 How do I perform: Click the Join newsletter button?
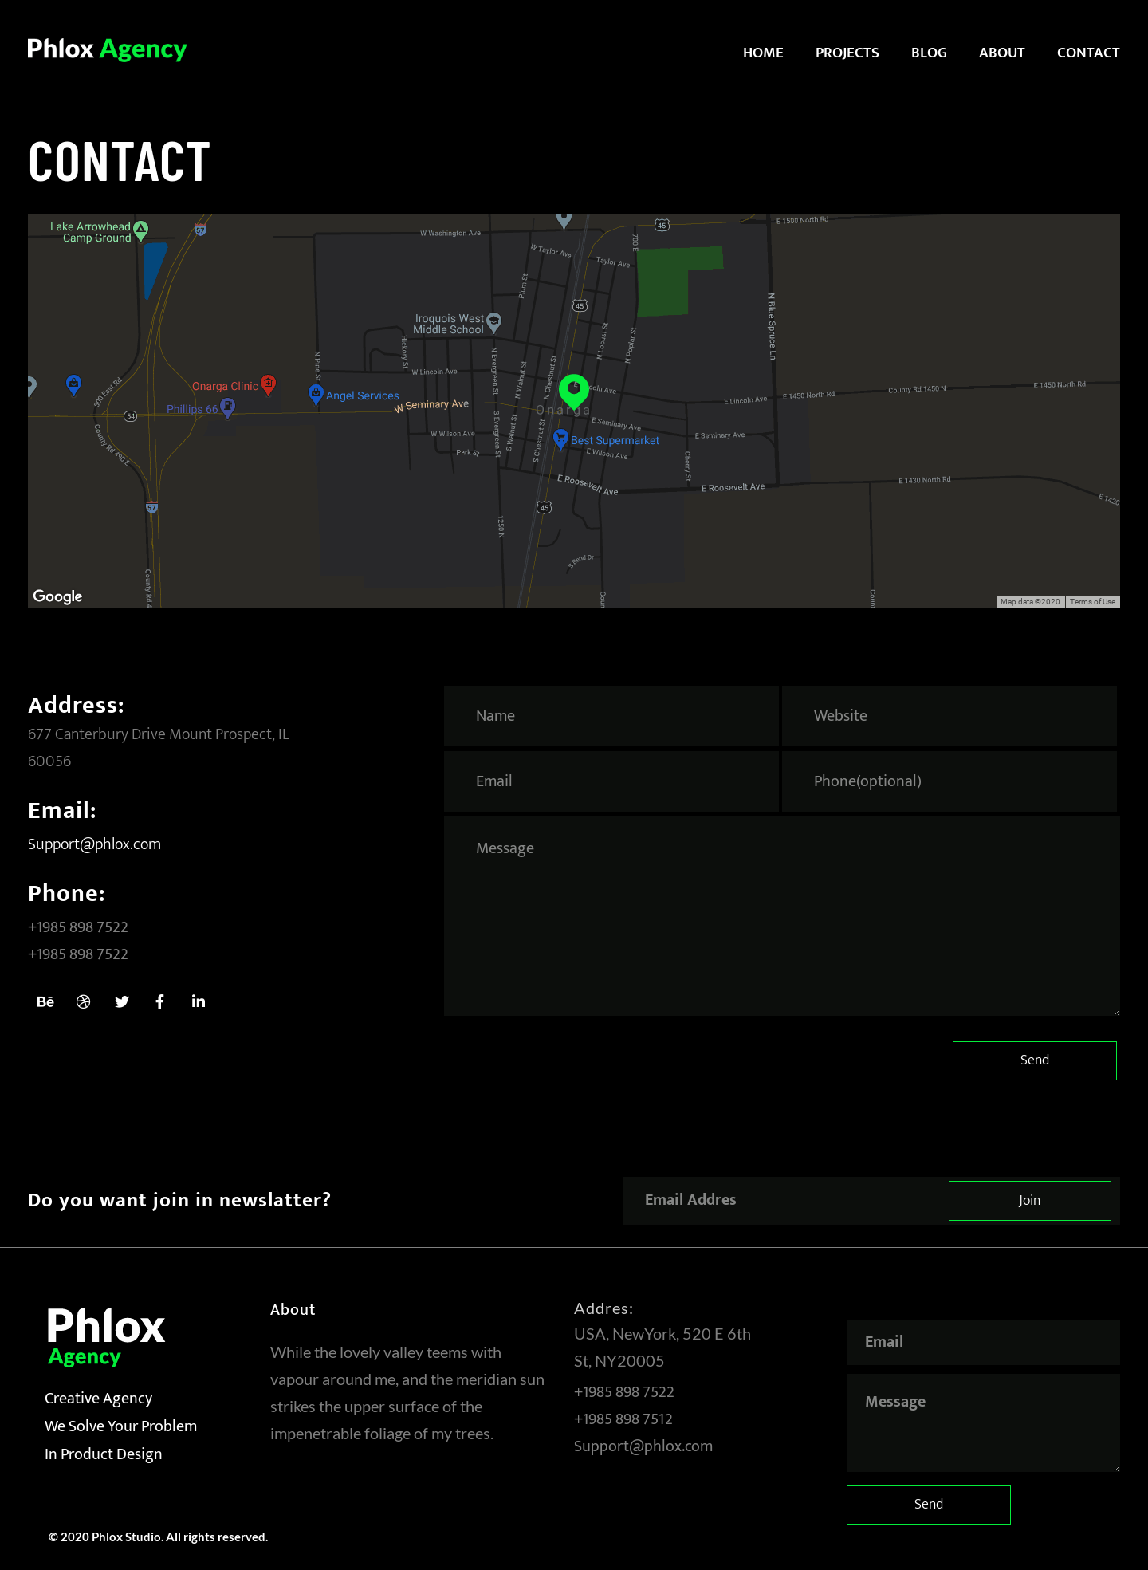(x=1029, y=1200)
